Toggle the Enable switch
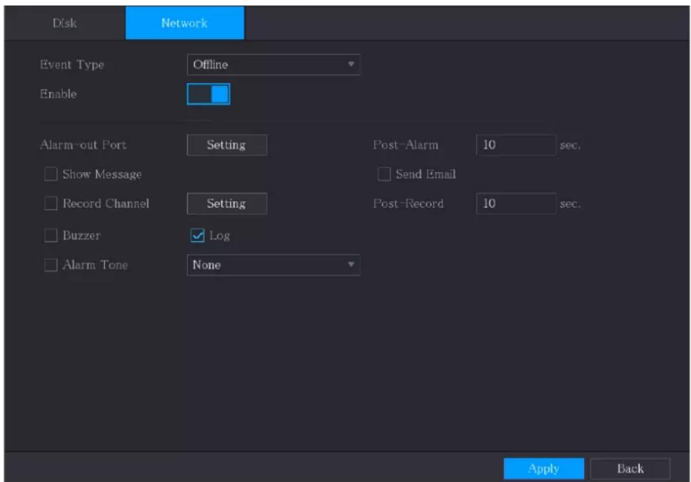This screenshot has width=691, height=482. [208, 95]
